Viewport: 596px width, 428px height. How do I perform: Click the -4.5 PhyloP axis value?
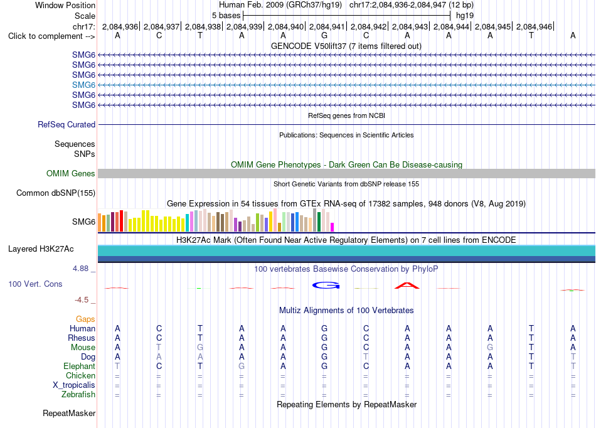(82, 300)
